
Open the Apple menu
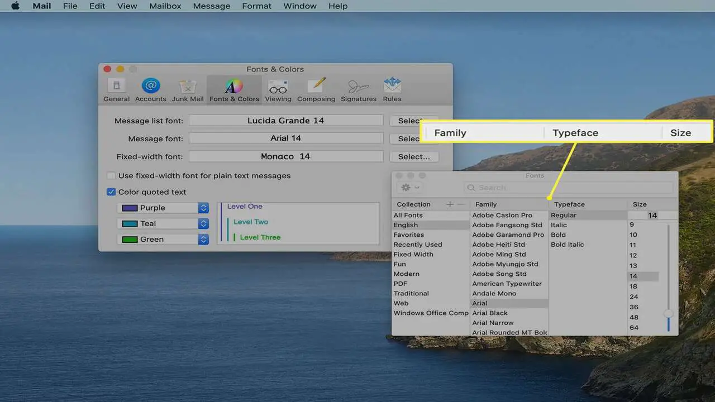pyautogui.click(x=15, y=6)
